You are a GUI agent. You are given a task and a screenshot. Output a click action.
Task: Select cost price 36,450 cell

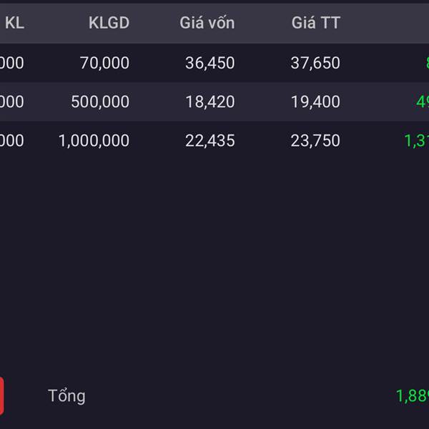tap(209, 63)
